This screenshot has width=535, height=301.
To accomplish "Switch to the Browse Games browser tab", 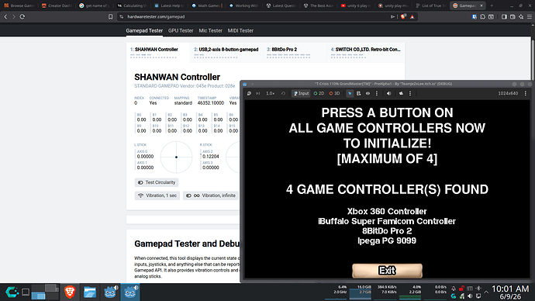I will tap(19, 5).
